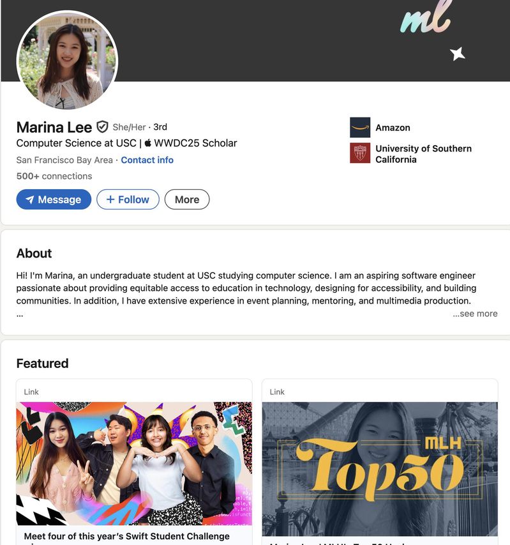This screenshot has height=545, width=510.
Task: Click the plus icon in Follow
Action: pyautogui.click(x=110, y=199)
